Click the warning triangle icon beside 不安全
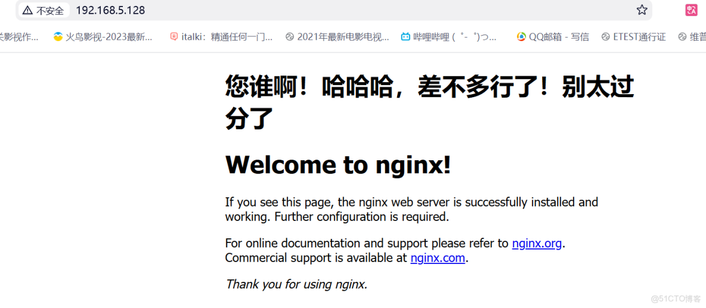Viewport: 706px width, 308px height. tap(27, 10)
